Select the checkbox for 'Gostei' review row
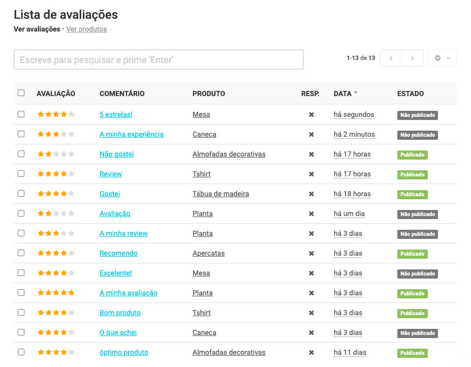The image size is (471, 367). 21,194
